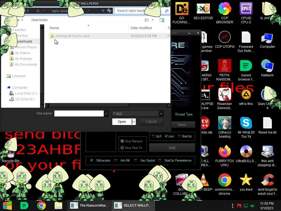Switch to The RansomWar taskbar window
Screen dimensions: 281x211
[x=89, y=206]
